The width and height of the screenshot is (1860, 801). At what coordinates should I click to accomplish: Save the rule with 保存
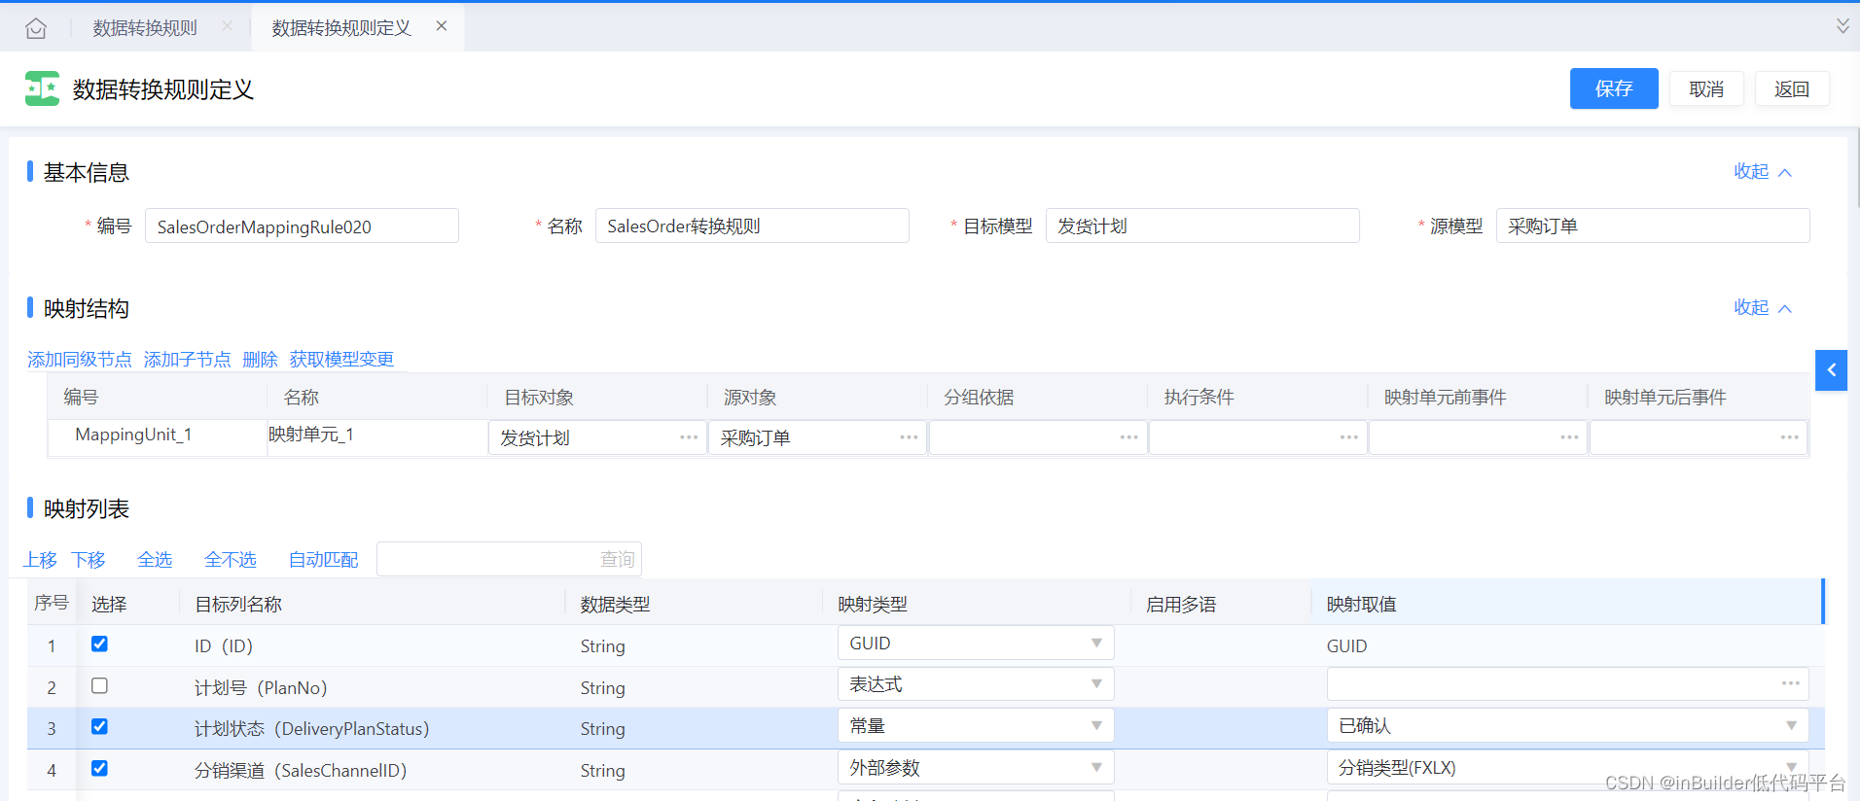pyautogui.click(x=1614, y=88)
